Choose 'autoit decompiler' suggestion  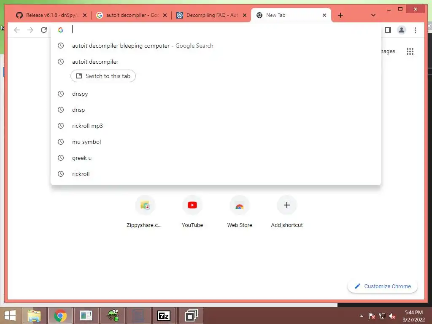(x=216, y=62)
